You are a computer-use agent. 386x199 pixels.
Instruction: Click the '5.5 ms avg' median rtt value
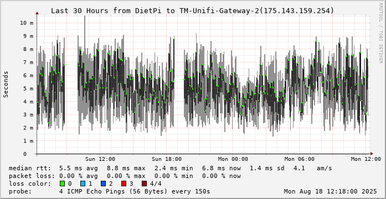(x=78, y=168)
